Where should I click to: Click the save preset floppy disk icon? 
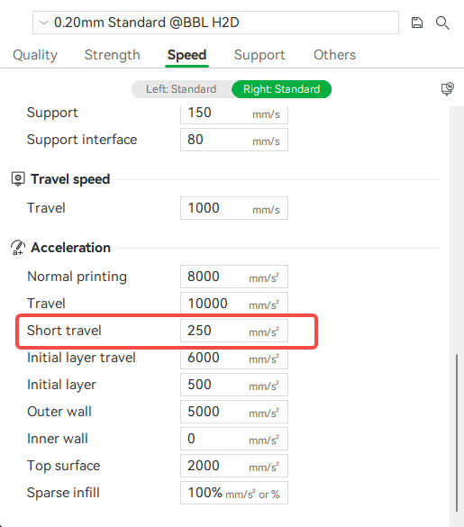click(x=417, y=23)
